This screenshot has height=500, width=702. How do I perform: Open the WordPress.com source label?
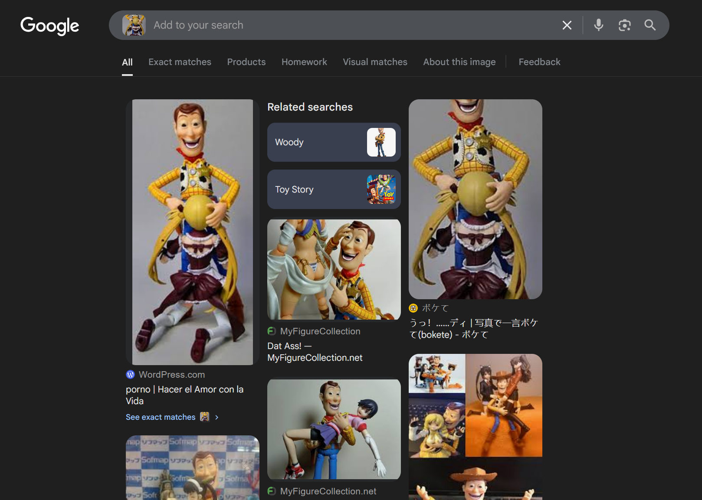point(171,375)
